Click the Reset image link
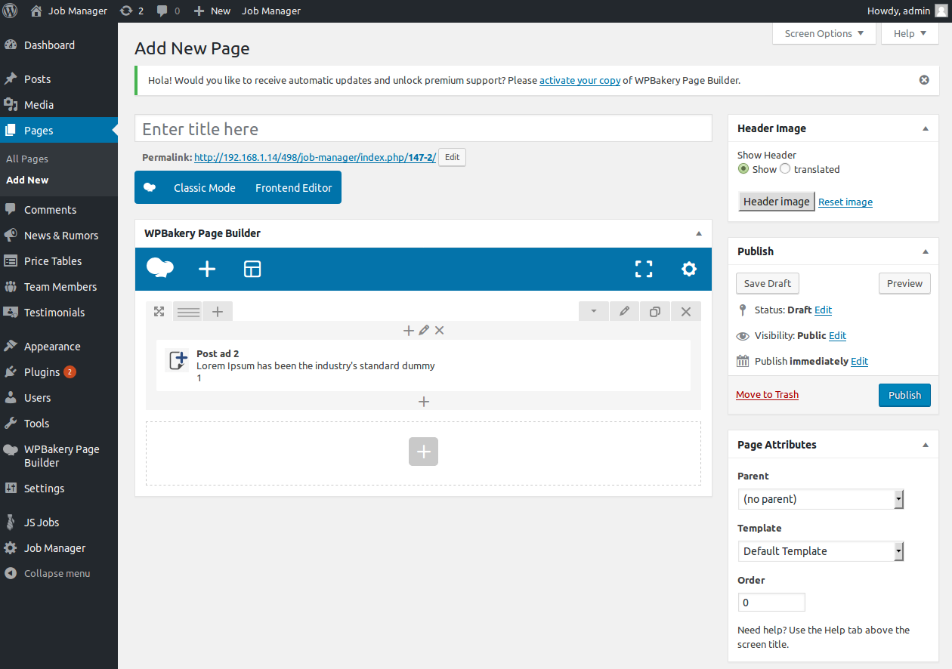 (845, 202)
